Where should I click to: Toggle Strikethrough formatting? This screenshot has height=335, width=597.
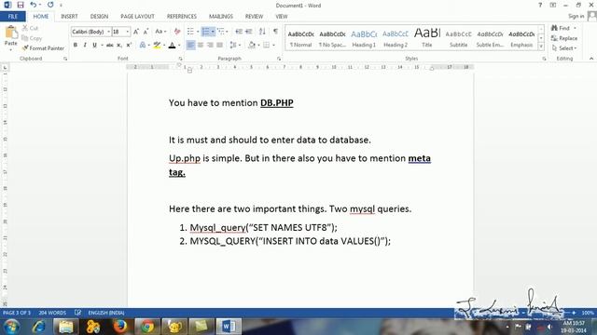point(110,46)
